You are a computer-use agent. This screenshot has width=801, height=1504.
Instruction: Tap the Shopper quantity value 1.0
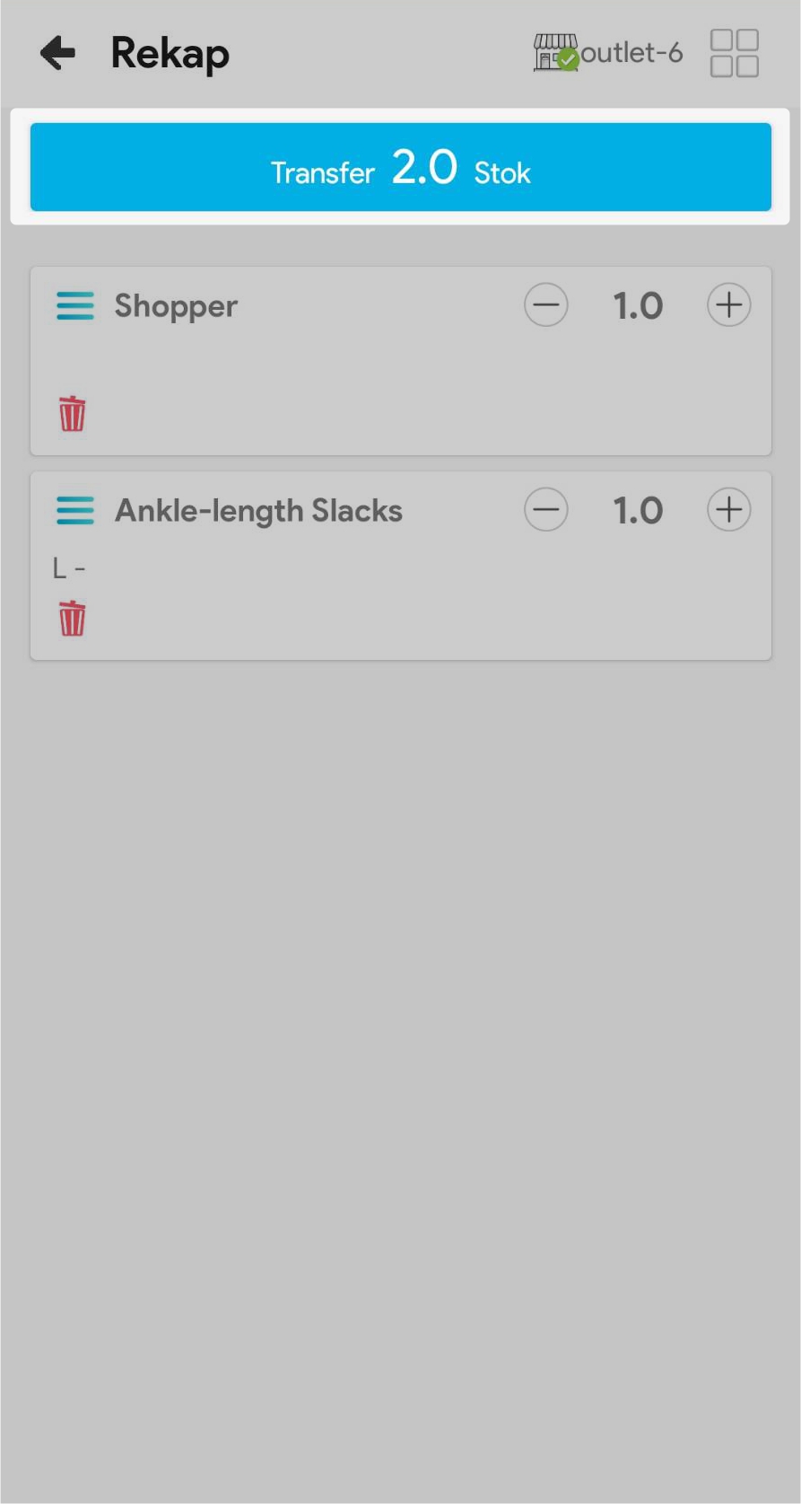point(638,306)
